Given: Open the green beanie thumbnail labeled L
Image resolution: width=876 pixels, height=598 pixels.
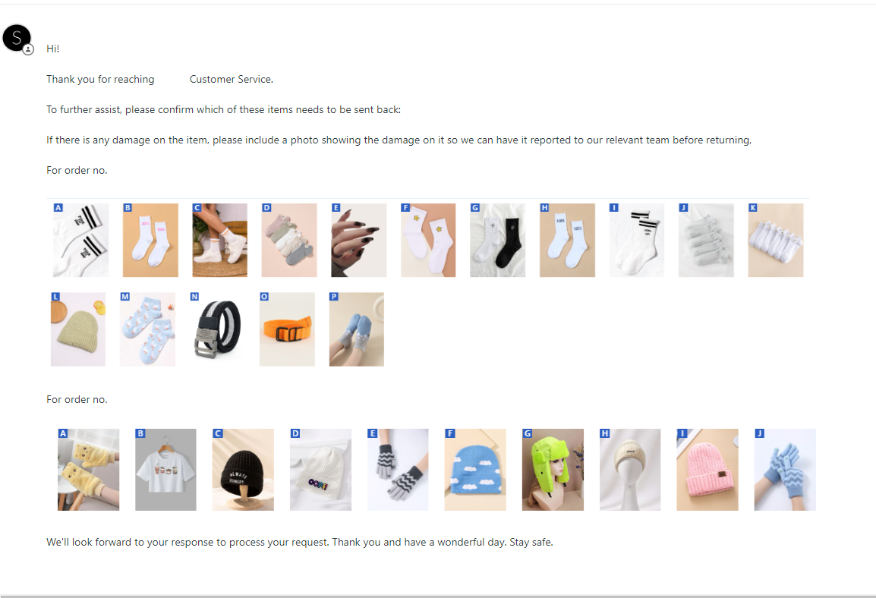Looking at the screenshot, I should point(78,329).
